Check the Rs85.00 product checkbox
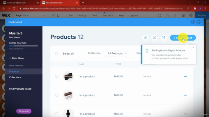This screenshot has height=117, width=209. tap(57, 76)
